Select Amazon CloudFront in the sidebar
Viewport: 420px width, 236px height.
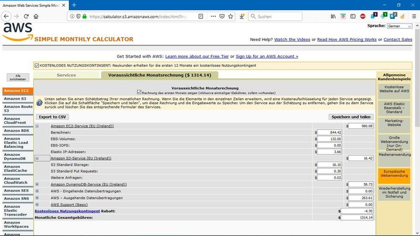18,121
